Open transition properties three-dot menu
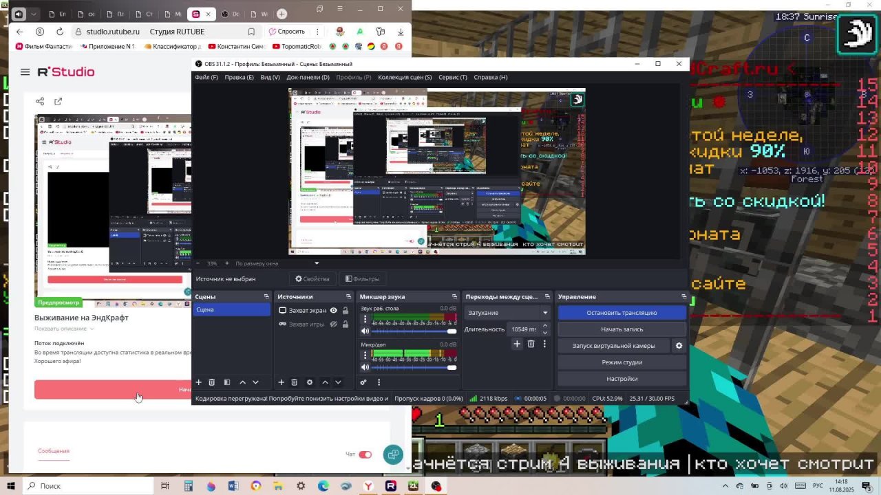This screenshot has height=495, width=881. coord(544,344)
